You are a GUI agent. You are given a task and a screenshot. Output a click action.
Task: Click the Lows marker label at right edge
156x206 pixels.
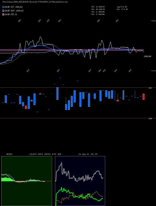(x=154, y=71)
